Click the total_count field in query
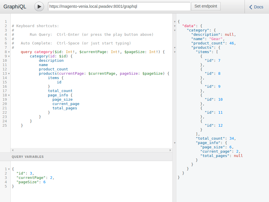The height and width of the screenshot is (202, 269). coord(60,91)
